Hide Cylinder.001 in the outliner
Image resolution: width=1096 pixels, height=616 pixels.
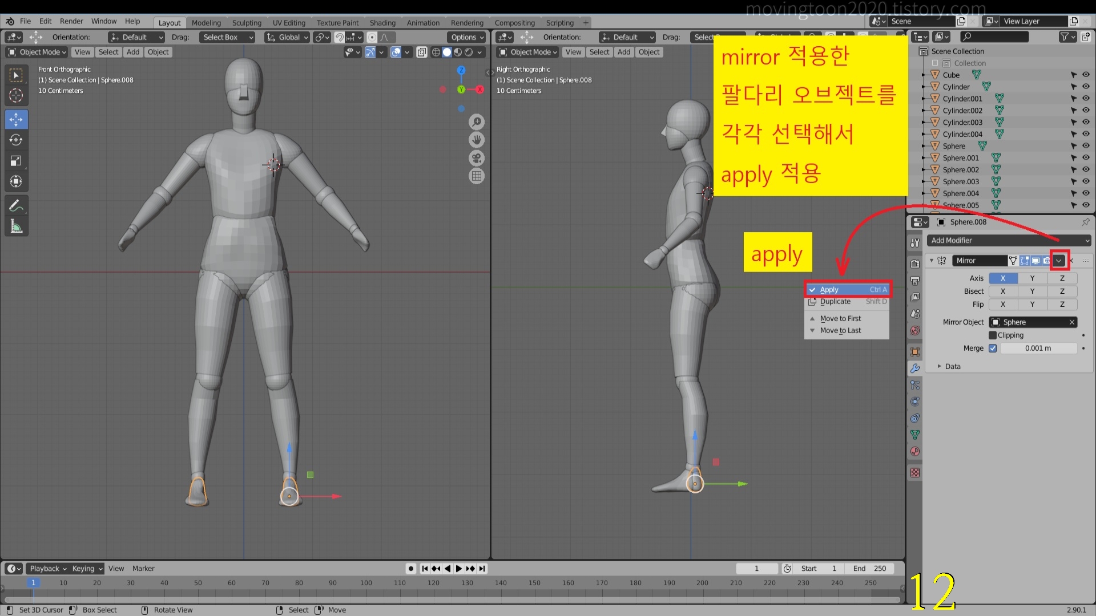click(x=1086, y=99)
